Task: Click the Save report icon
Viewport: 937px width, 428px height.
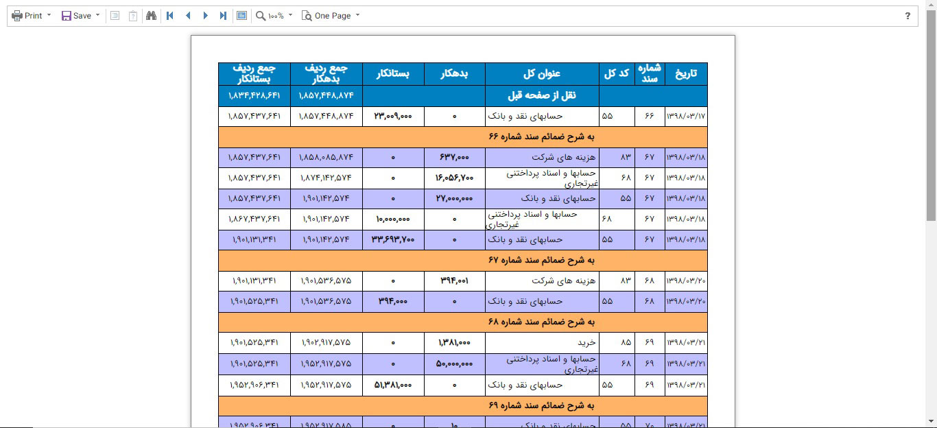Action: click(66, 15)
